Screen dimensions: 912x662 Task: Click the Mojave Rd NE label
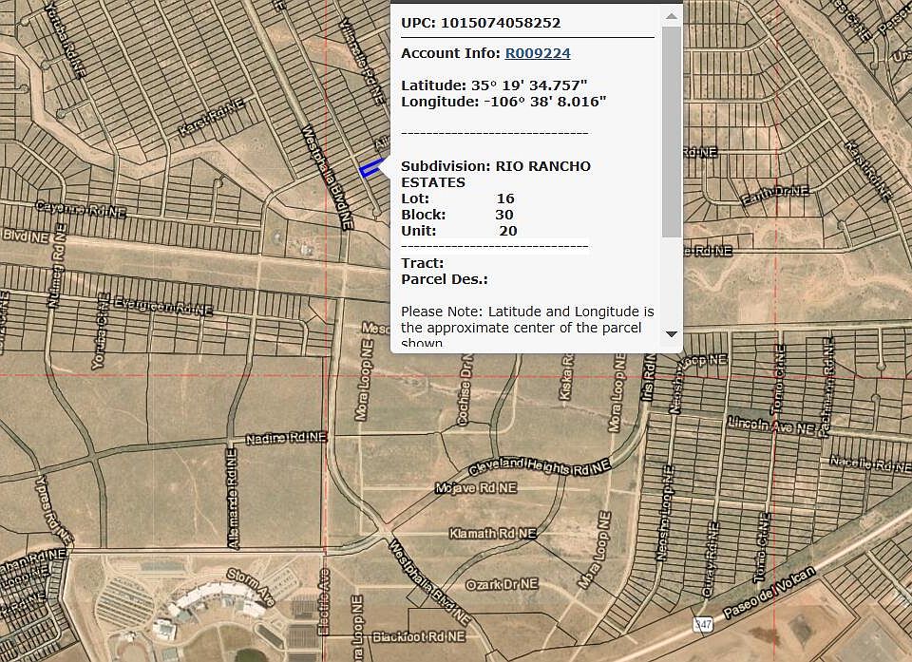pos(475,487)
